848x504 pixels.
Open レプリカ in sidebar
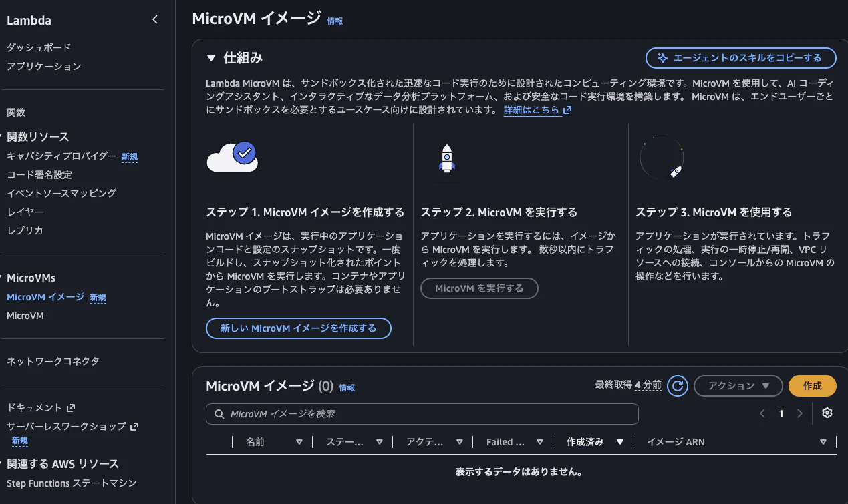point(25,231)
